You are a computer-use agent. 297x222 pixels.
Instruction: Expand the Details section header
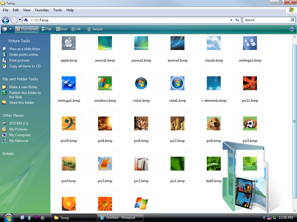8,154
